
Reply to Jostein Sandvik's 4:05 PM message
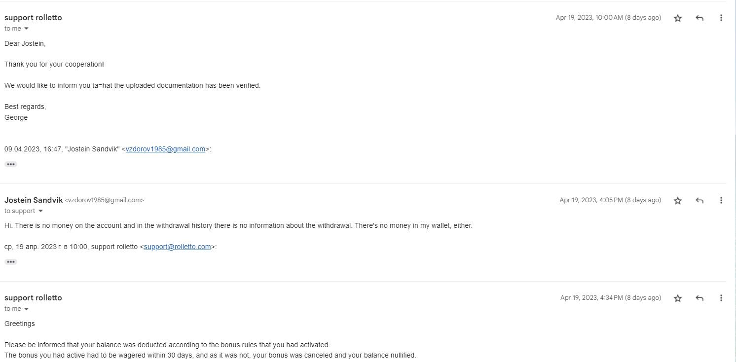tap(699, 201)
